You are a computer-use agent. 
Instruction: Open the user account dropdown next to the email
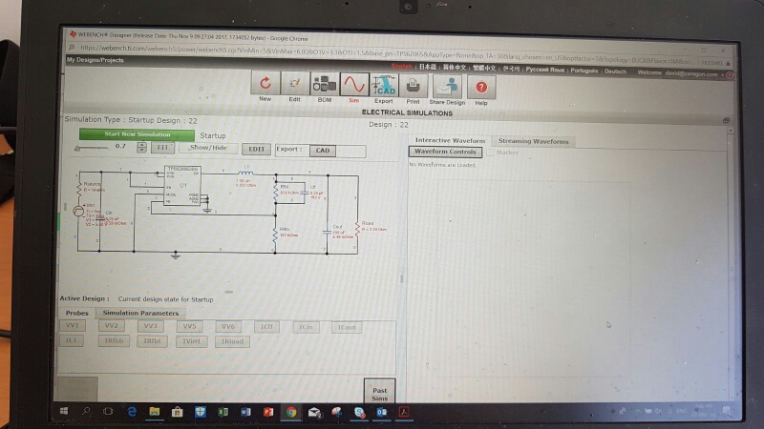click(722, 75)
